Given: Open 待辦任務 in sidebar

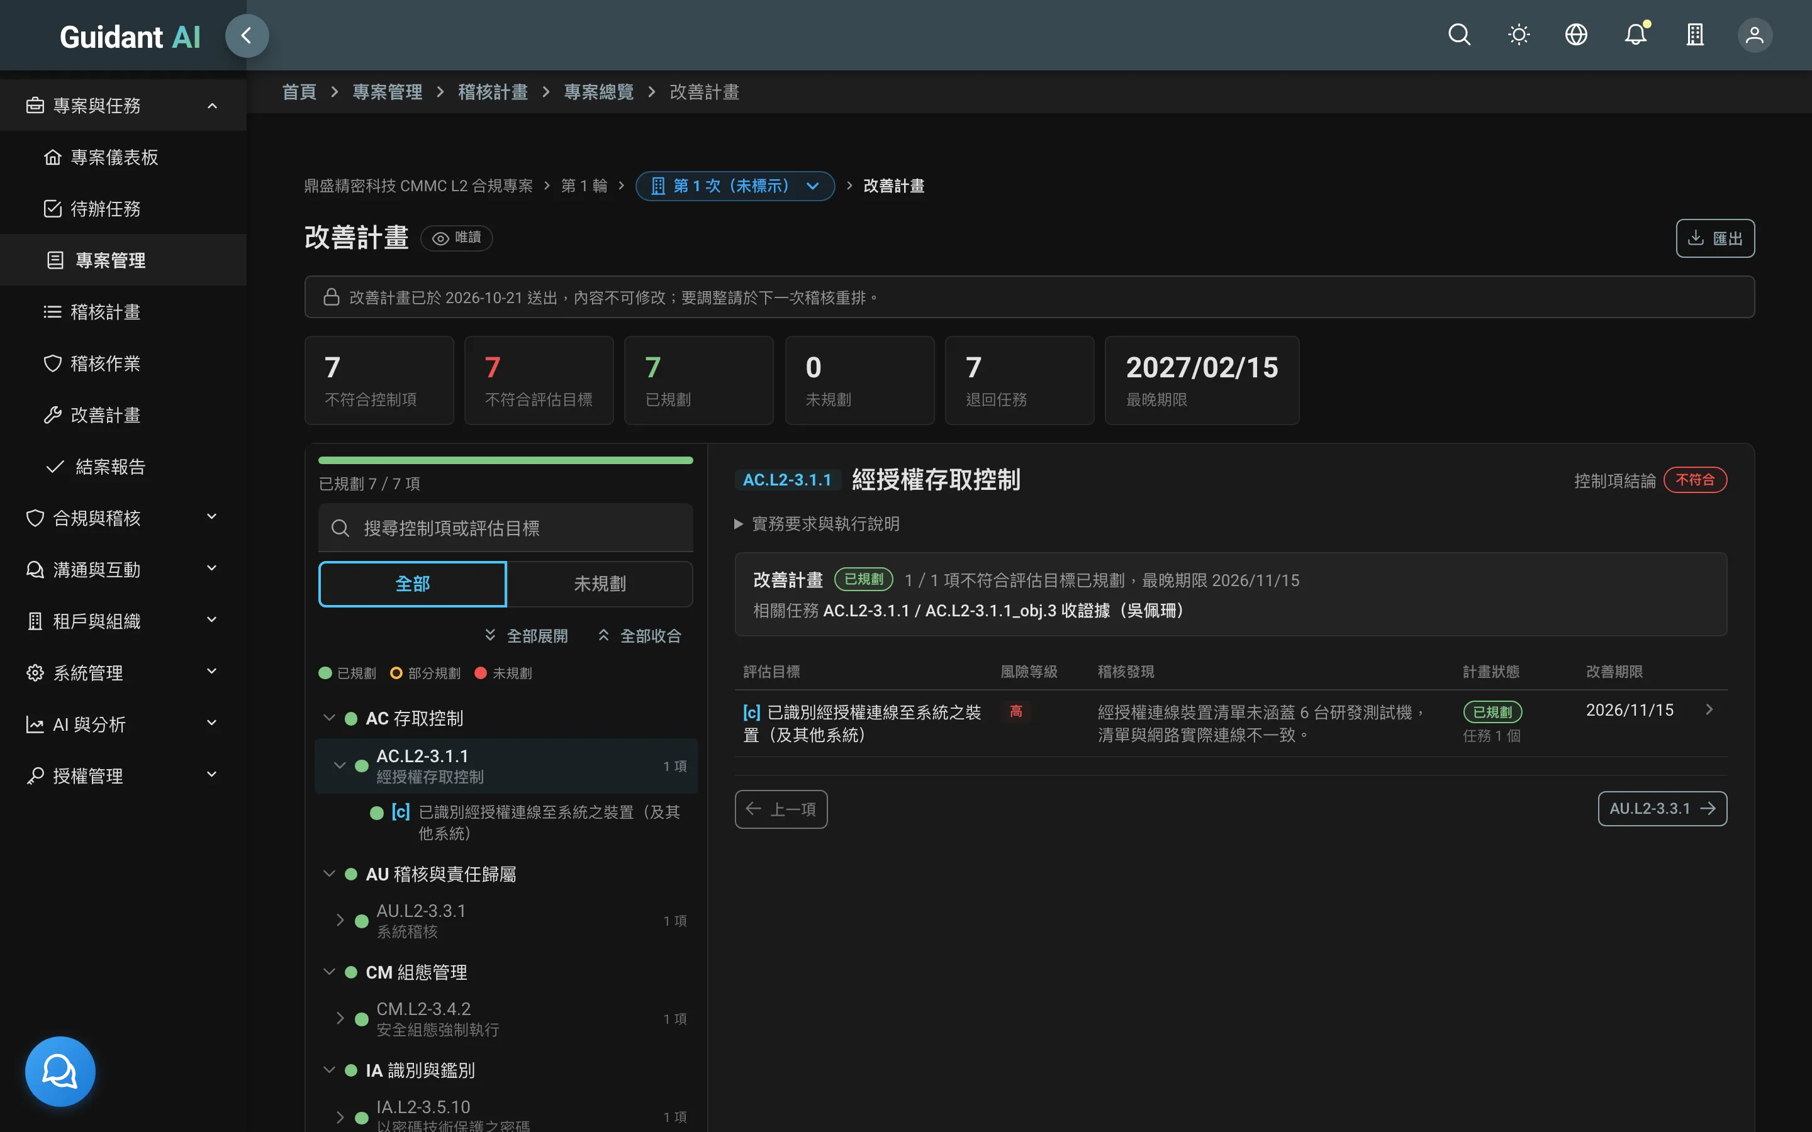Looking at the screenshot, I should click(123, 209).
